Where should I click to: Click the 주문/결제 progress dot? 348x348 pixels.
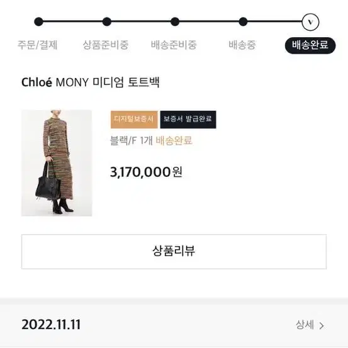click(38, 22)
